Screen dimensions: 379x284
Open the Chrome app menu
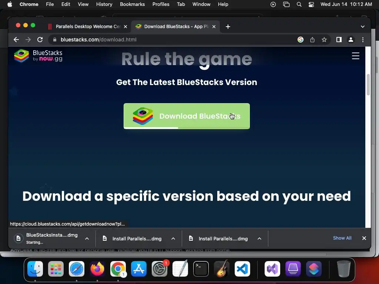point(29,4)
